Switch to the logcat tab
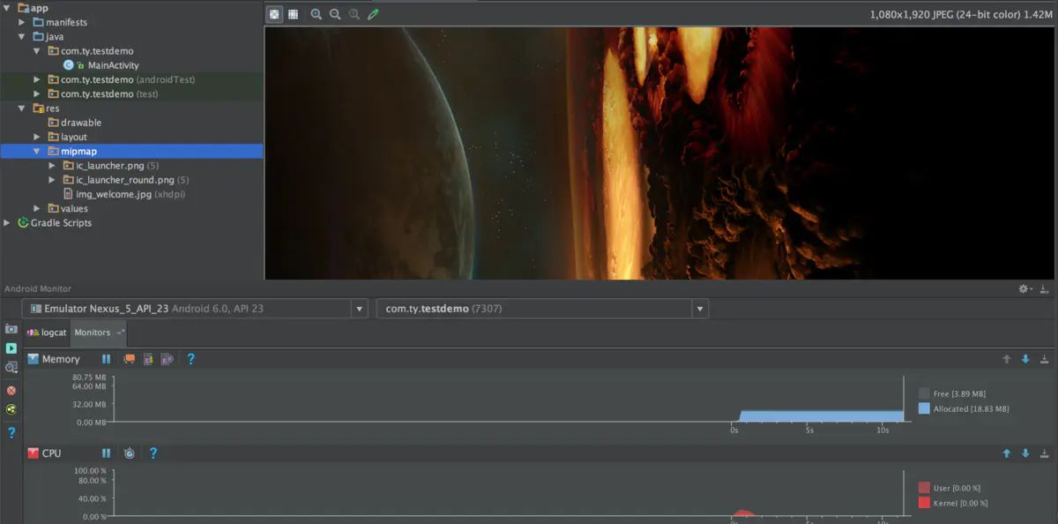The image size is (1058, 524). pyautogui.click(x=47, y=333)
